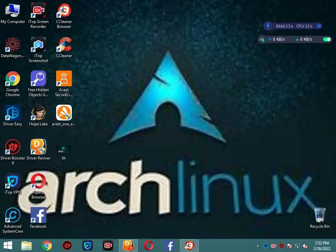Switch to CCleaner Browser taskbar window
This screenshot has height=252, width=336.
pyautogui.click(x=189, y=245)
